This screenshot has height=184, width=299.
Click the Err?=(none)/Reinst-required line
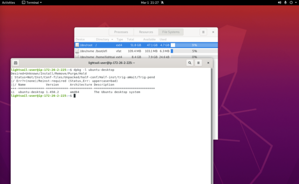[64, 81]
